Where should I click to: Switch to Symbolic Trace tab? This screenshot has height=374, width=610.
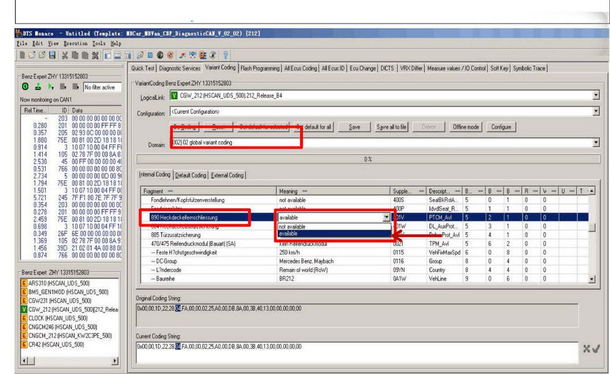coord(529,68)
